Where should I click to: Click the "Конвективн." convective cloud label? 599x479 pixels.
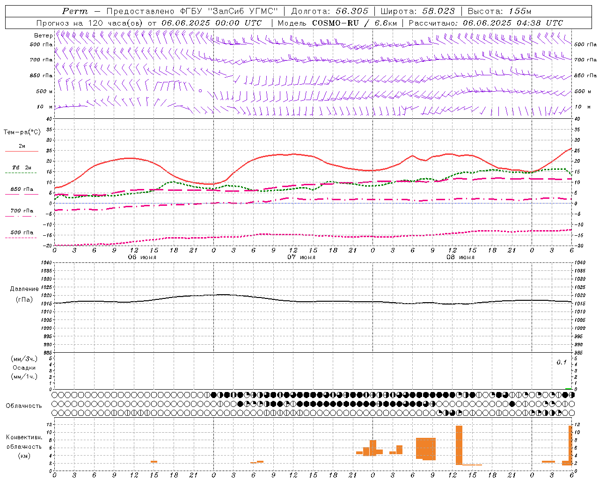[x=24, y=437]
